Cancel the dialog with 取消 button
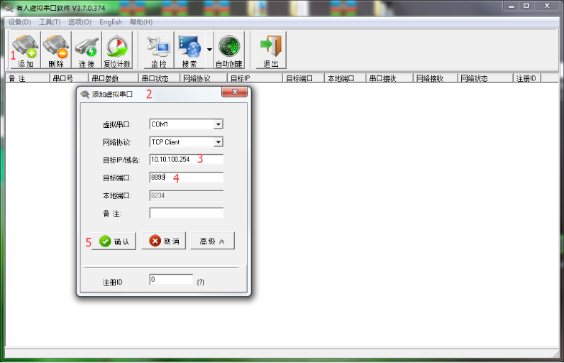Viewport: 564px width, 363px height. click(163, 242)
